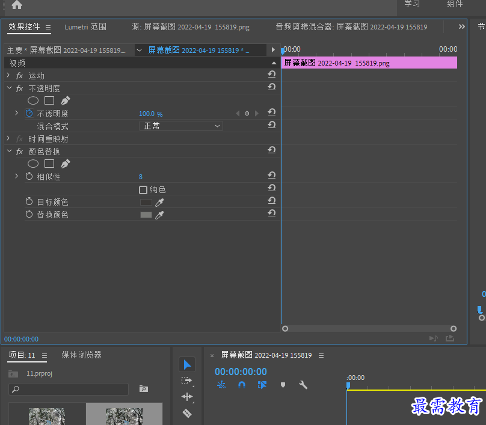Expand the 相似性 parameter
The image size is (486, 425).
click(x=17, y=176)
